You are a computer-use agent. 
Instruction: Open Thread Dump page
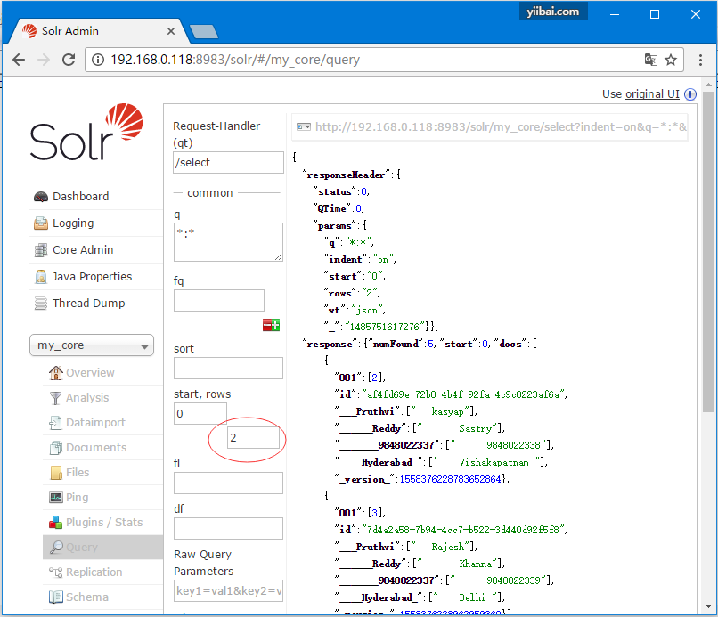(x=88, y=304)
